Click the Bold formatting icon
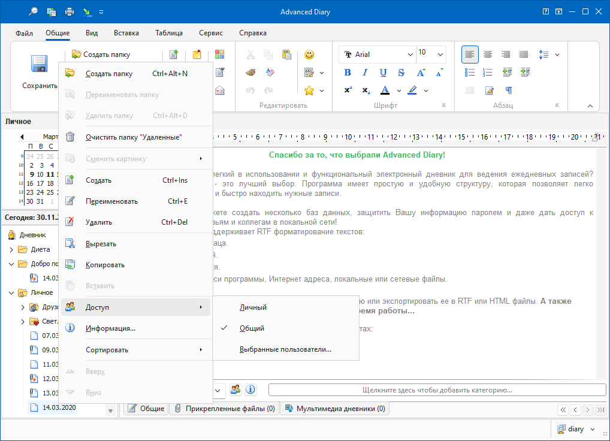610x441 pixels. point(348,73)
